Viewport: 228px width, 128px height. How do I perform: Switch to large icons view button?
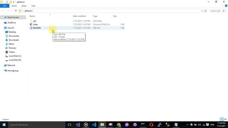[x=226, y=119]
